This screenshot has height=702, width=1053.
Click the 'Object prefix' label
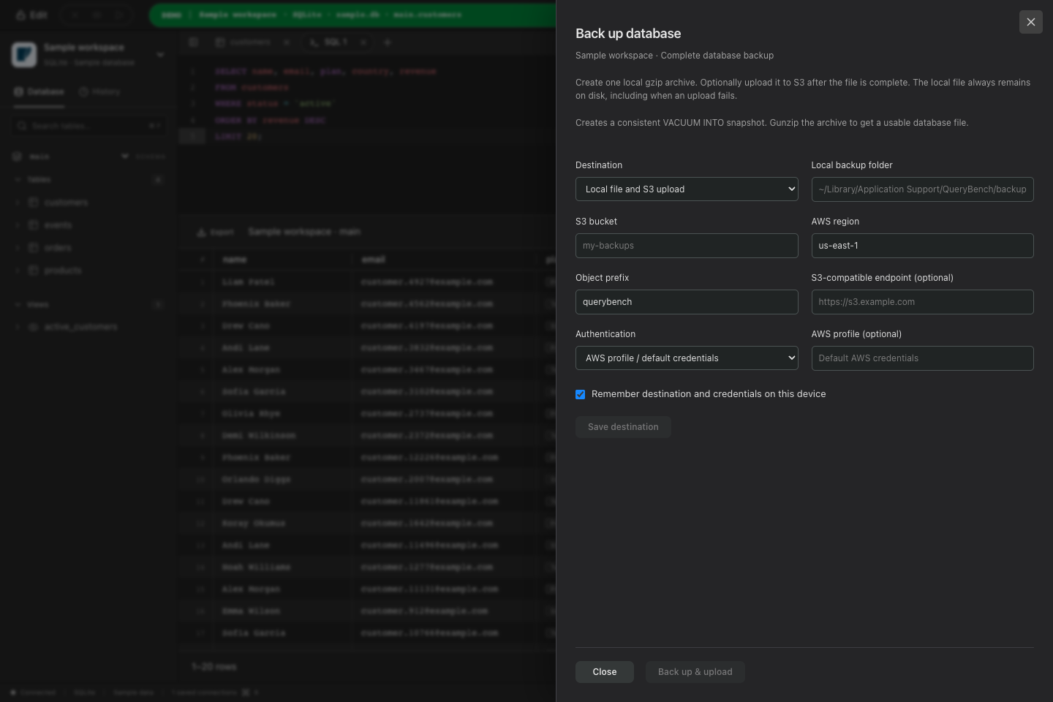(x=602, y=278)
